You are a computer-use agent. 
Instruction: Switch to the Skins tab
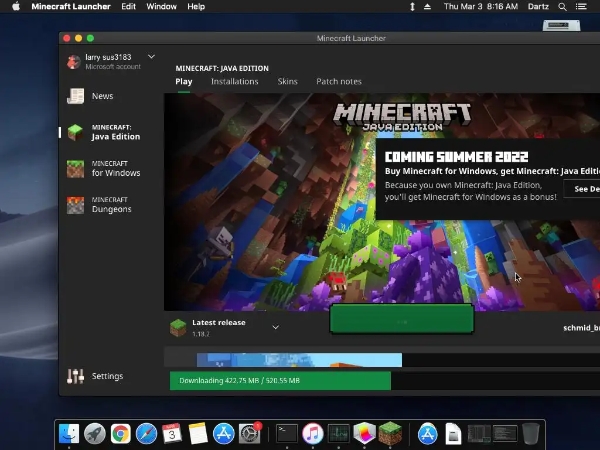coord(288,81)
